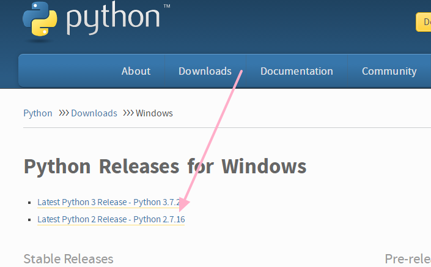The height and width of the screenshot is (267, 431).
Task: Open Latest Python 3 Release link
Action: 109,202
